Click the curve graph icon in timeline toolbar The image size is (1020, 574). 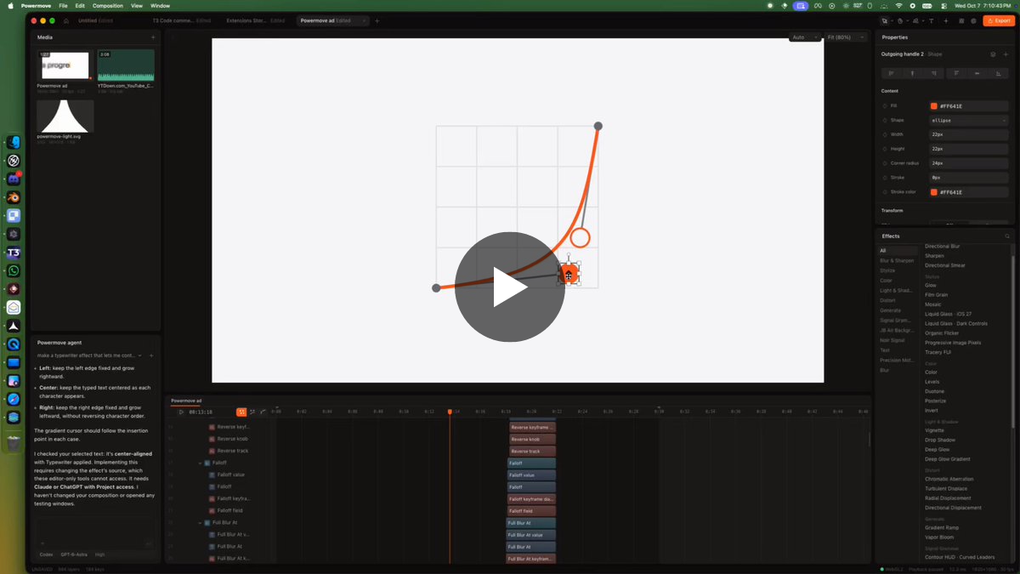point(263,412)
